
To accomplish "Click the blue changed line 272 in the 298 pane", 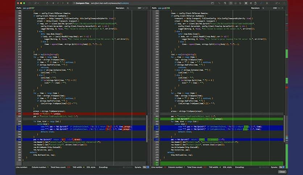I will [221, 139].
